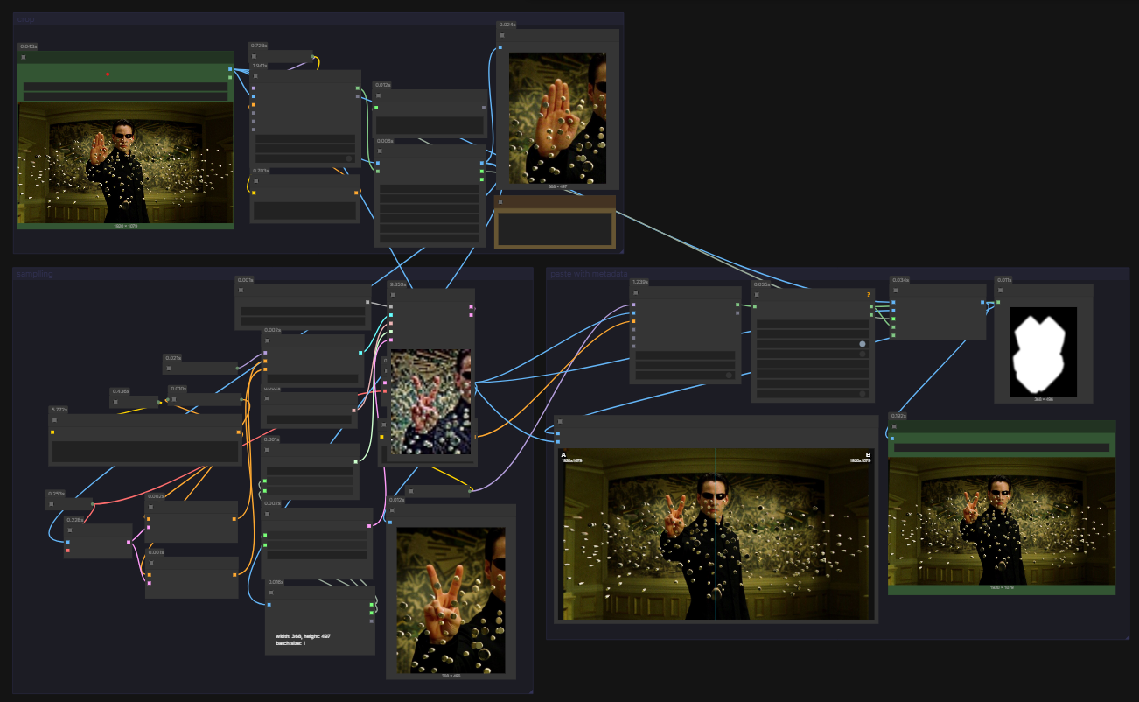Click the body of the brown note node
Screen dimensions: 1139x702
[x=555, y=228]
